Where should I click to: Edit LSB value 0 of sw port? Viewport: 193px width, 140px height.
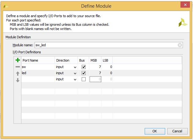107,67
